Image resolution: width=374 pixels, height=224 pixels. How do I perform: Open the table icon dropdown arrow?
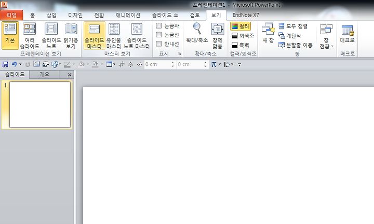(114, 64)
